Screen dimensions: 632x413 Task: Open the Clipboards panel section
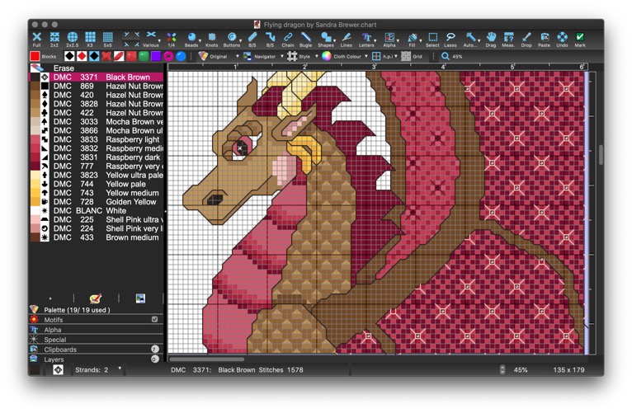pos(97,350)
